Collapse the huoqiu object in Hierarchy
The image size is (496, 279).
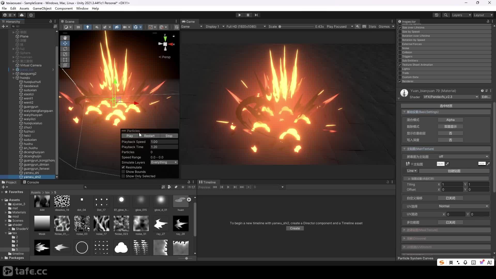pyautogui.click(x=14, y=78)
